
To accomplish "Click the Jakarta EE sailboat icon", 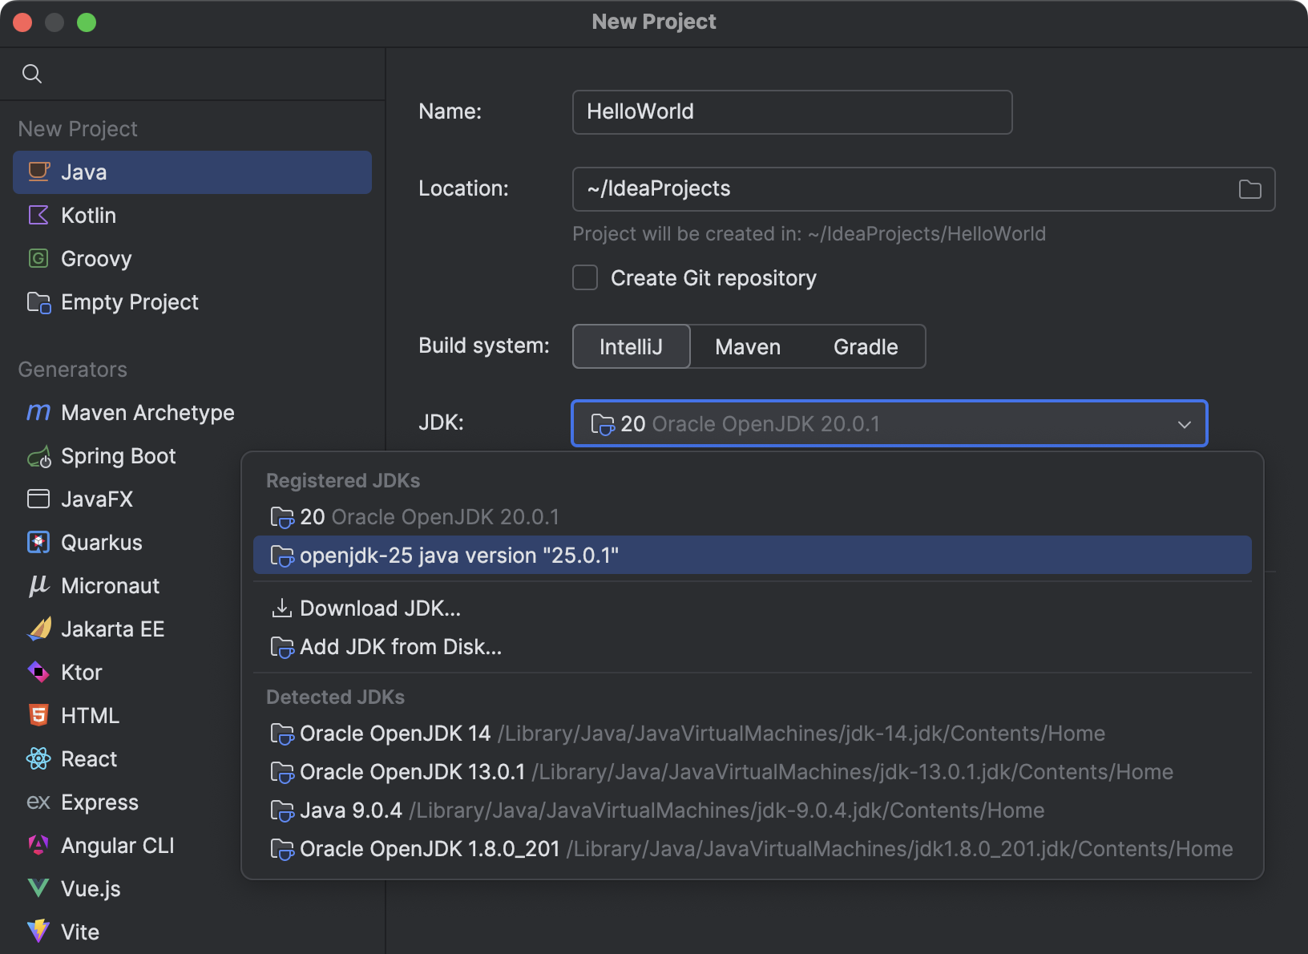I will (38, 629).
